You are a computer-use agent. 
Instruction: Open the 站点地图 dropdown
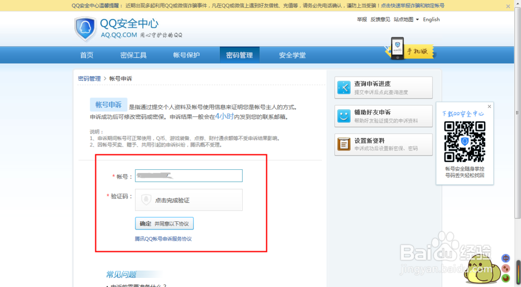[x=406, y=20]
